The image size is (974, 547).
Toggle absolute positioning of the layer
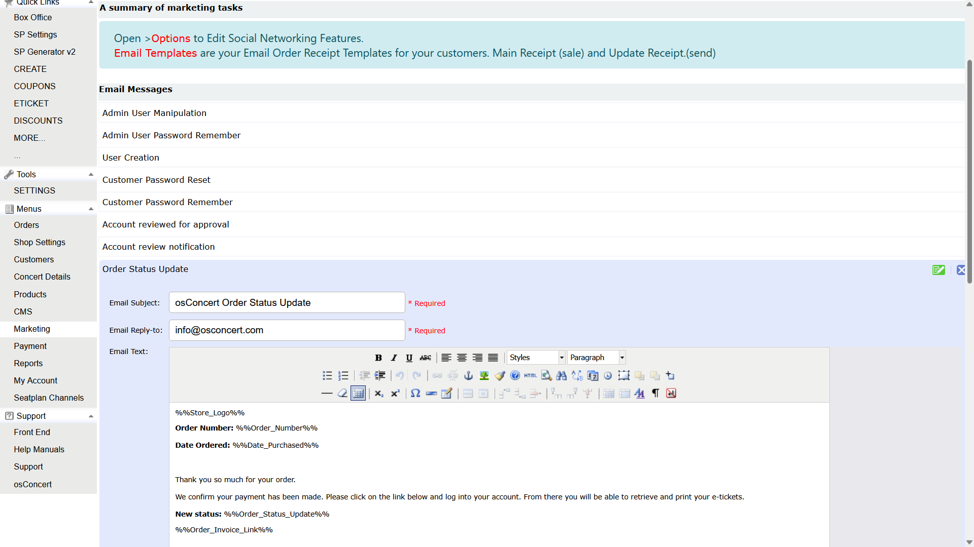671,376
